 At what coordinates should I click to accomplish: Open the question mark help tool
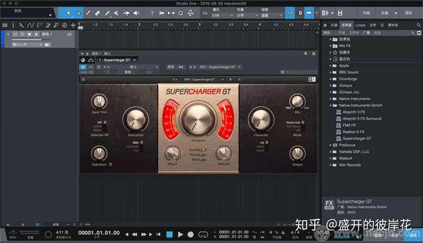[x=152, y=13]
